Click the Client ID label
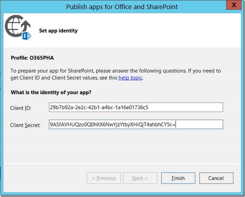 click(x=21, y=108)
